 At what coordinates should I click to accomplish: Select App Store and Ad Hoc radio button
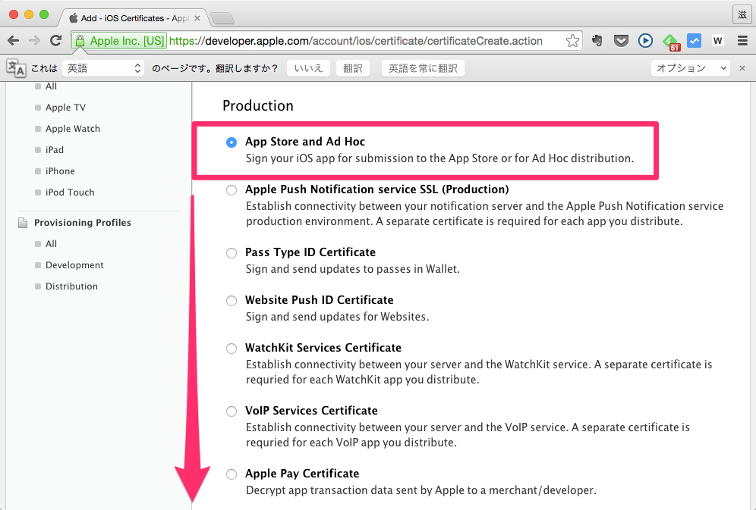click(232, 142)
